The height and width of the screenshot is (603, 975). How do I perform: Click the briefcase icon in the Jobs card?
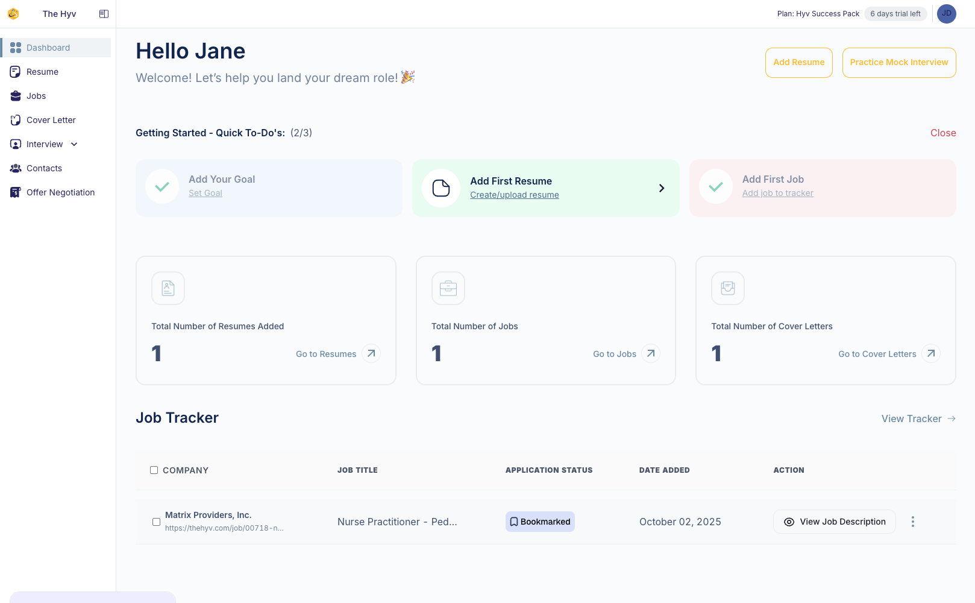(448, 288)
